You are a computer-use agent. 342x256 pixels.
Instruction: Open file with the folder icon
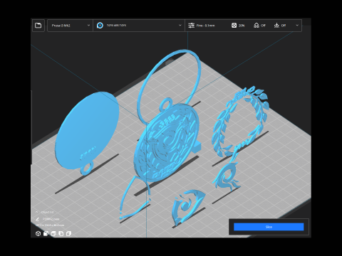[38, 26]
